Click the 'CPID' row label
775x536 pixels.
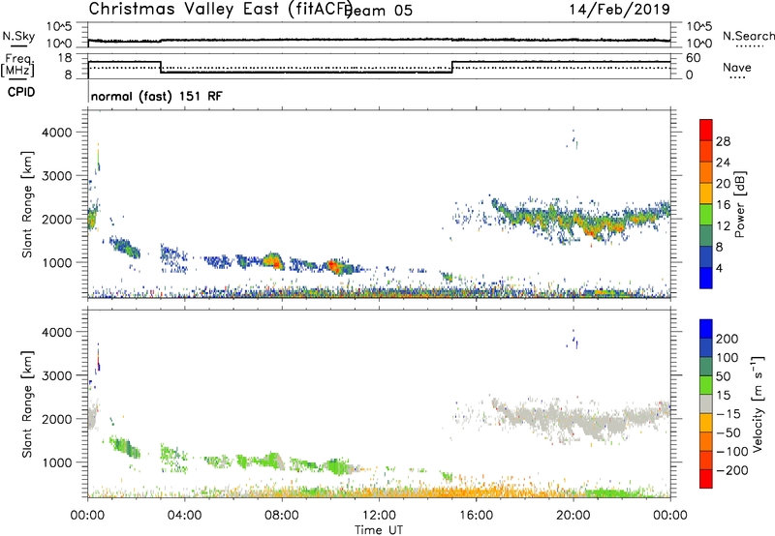[x=21, y=92]
